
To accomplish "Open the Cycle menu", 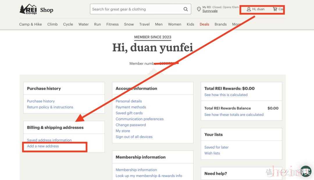I will [x=68, y=24].
